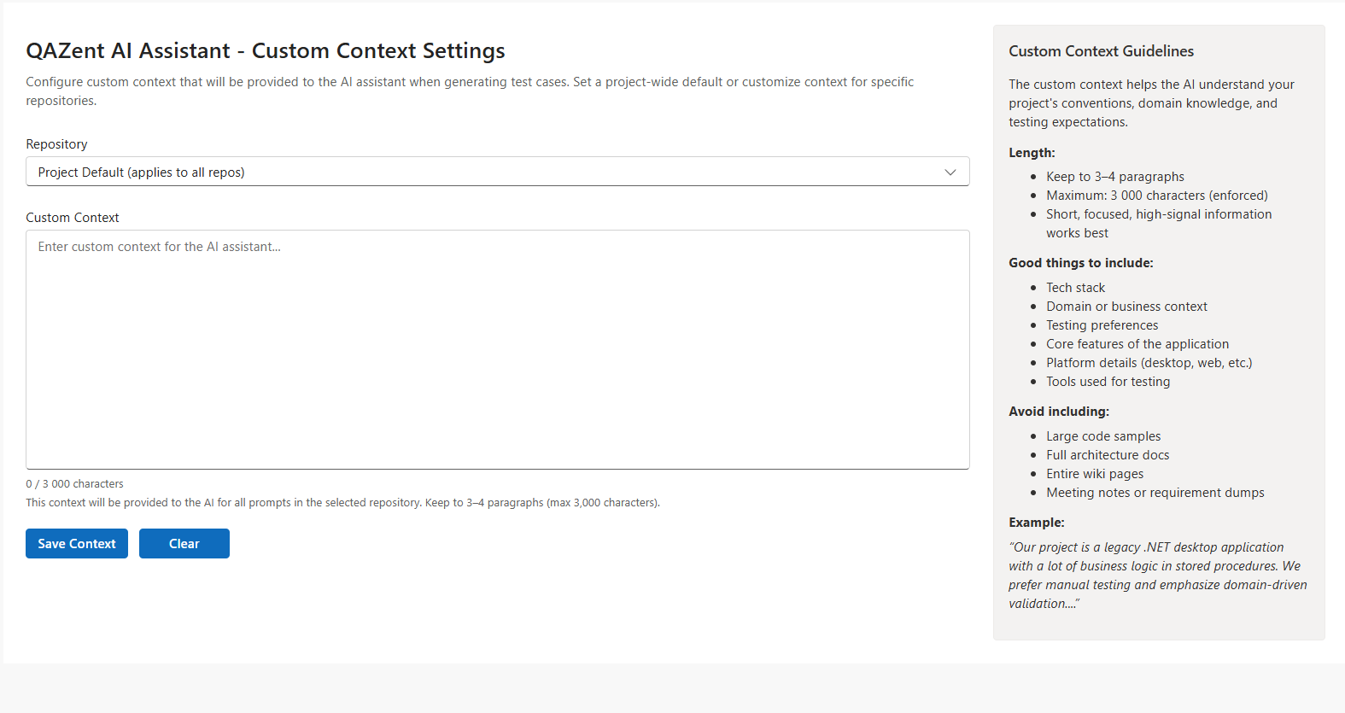The height and width of the screenshot is (713, 1345).
Task: Click 'Domain or business context' bullet
Action: (x=1126, y=307)
